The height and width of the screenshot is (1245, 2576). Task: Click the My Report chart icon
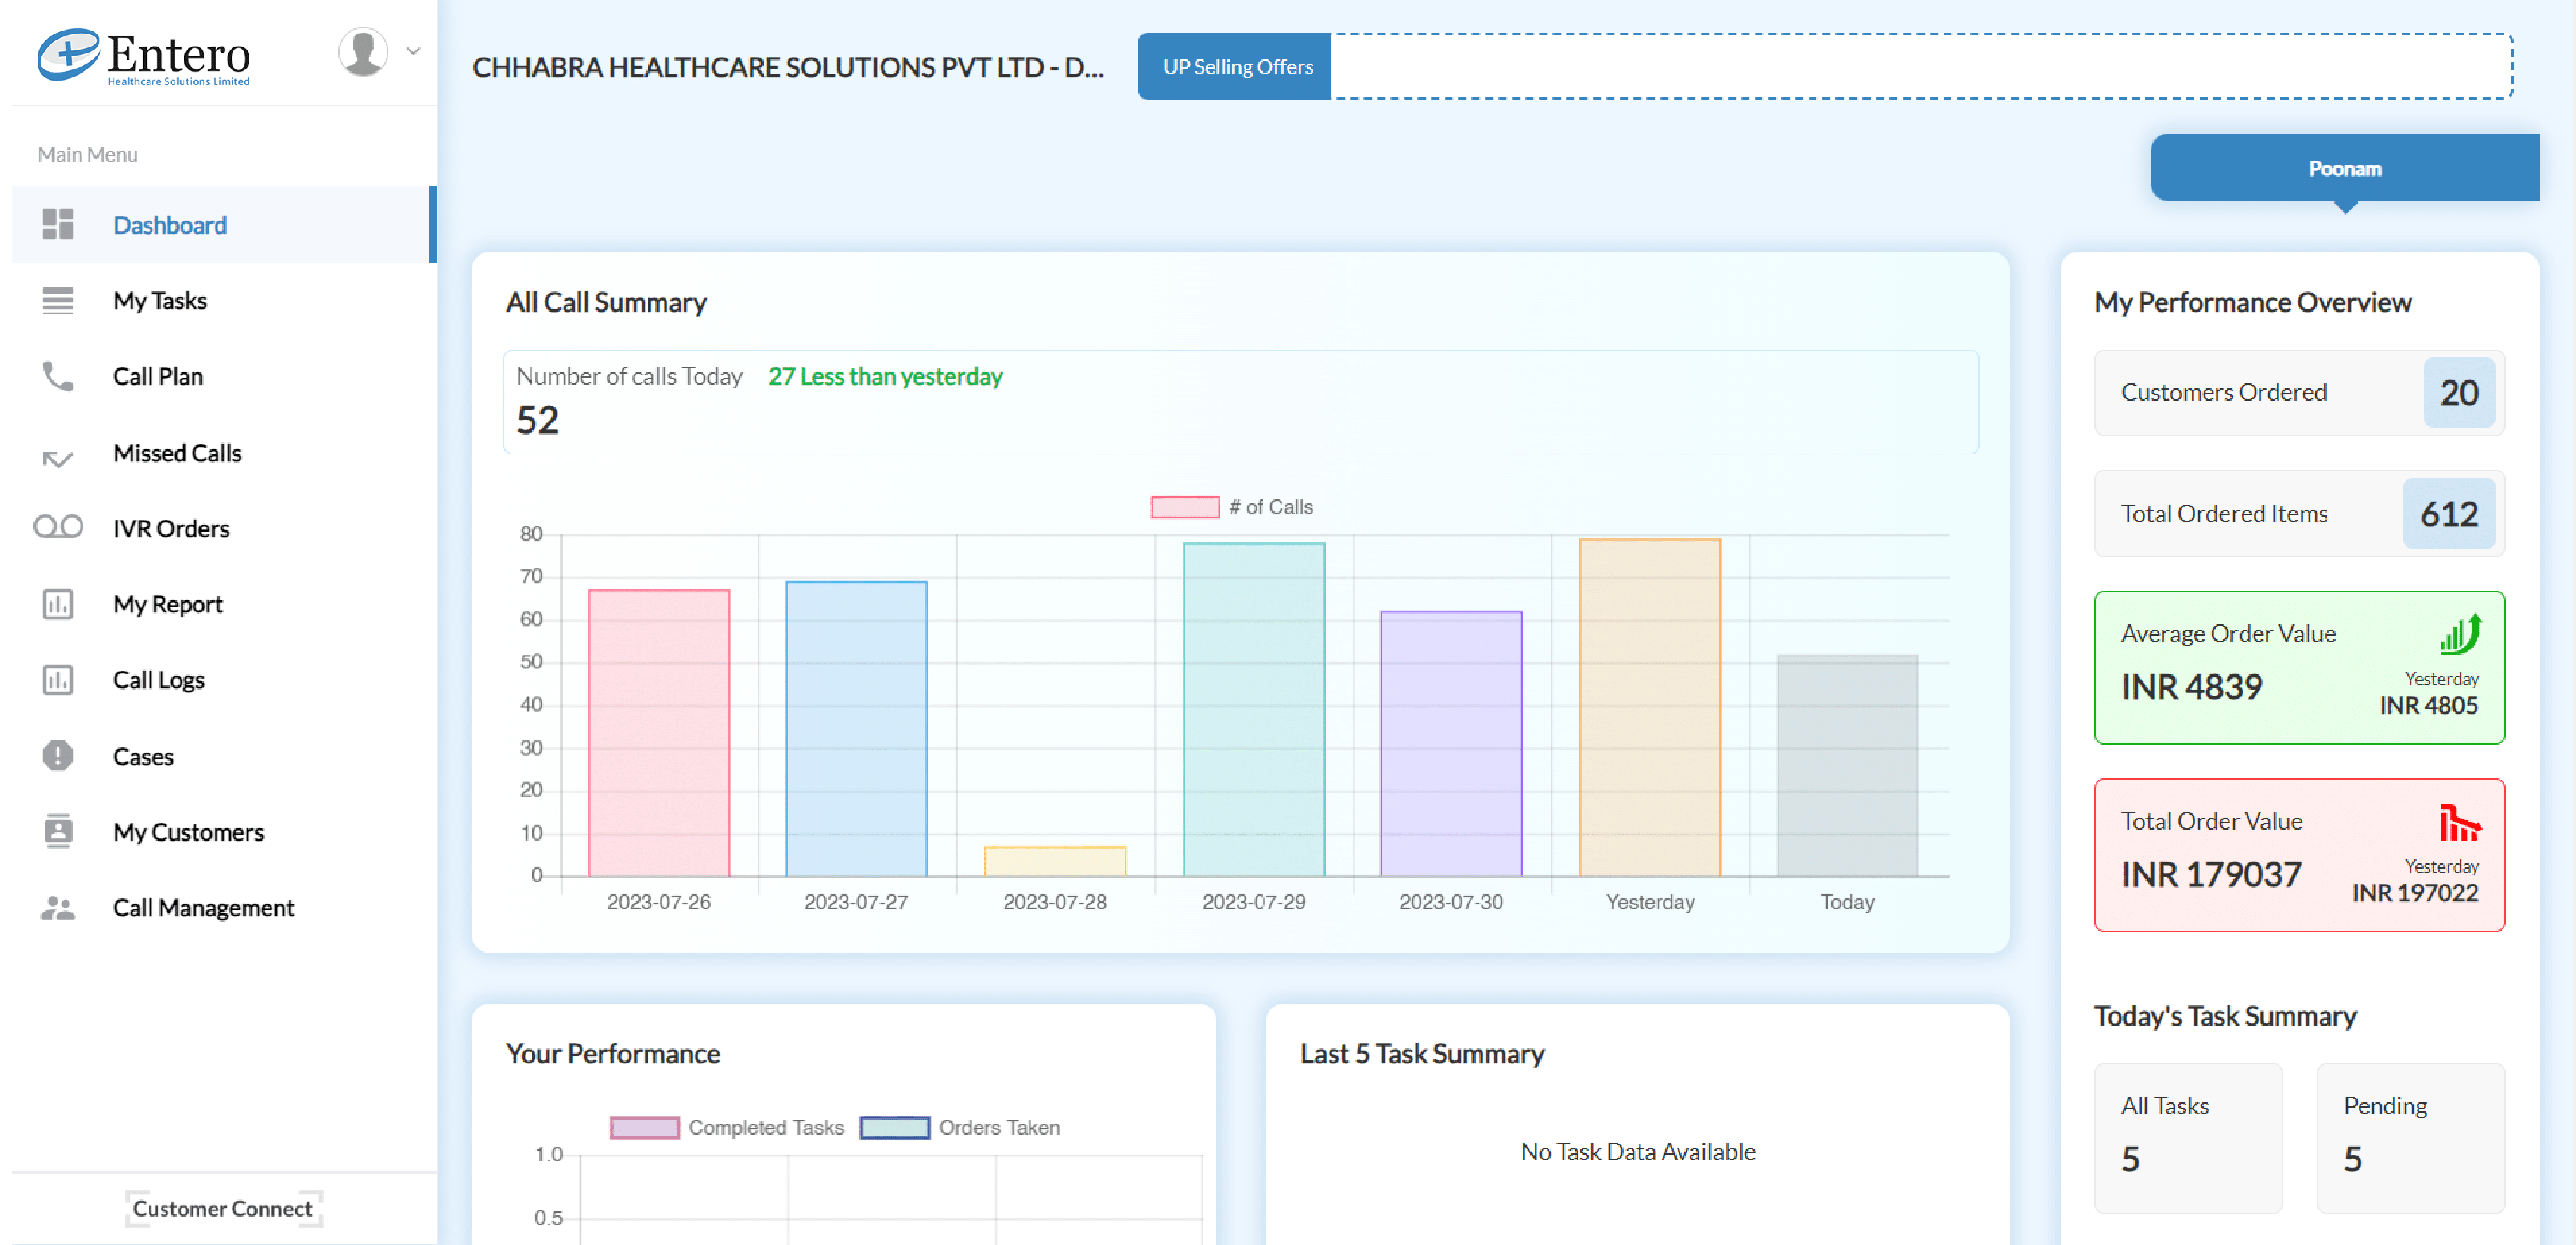[x=58, y=604]
